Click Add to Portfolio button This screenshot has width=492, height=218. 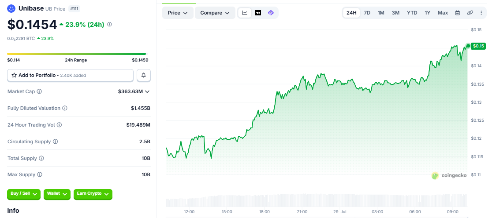pos(70,76)
